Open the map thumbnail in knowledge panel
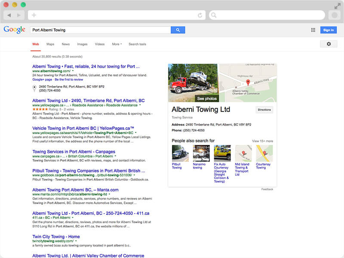The height and width of the screenshot is (258, 344). click(248, 83)
